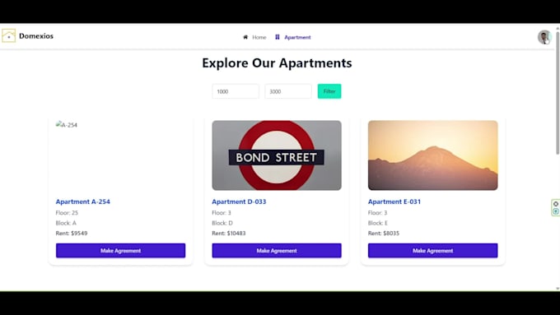Image resolution: width=560 pixels, height=315 pixels.
Task: Click the vertical page scrollbar thumb
Action: (558, 93)
